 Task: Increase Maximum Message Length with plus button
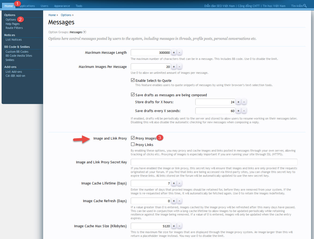pyautogui.click(x=174, y=52)
